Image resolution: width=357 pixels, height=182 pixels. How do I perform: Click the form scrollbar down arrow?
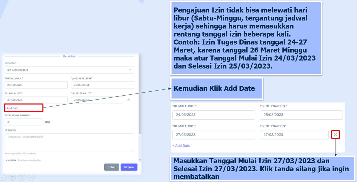[x=140, y=160]
